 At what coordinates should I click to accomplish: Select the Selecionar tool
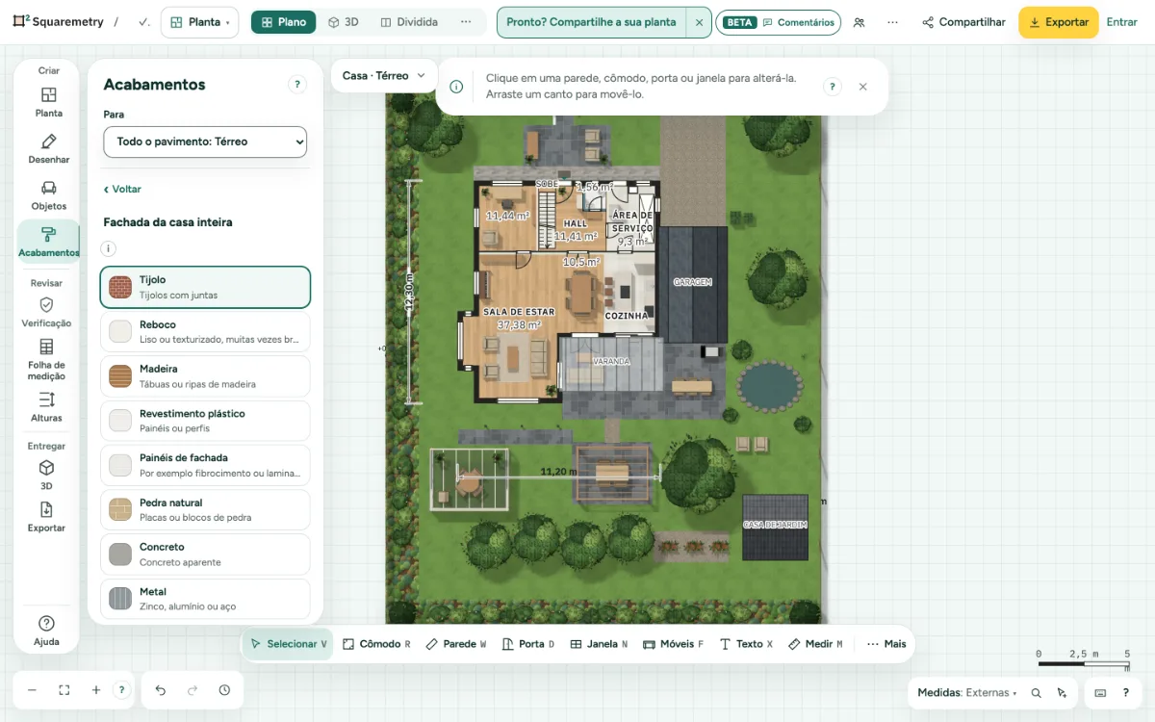[289, 644]
